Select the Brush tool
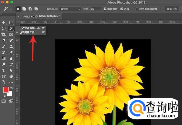 [x=4, y=46]
